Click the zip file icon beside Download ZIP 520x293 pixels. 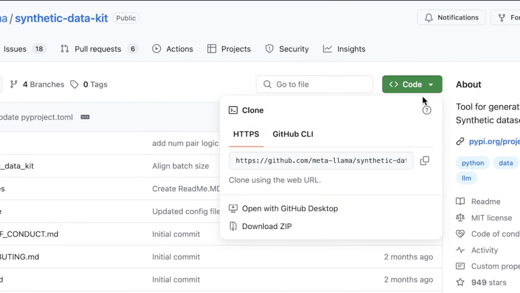point(233,226)
